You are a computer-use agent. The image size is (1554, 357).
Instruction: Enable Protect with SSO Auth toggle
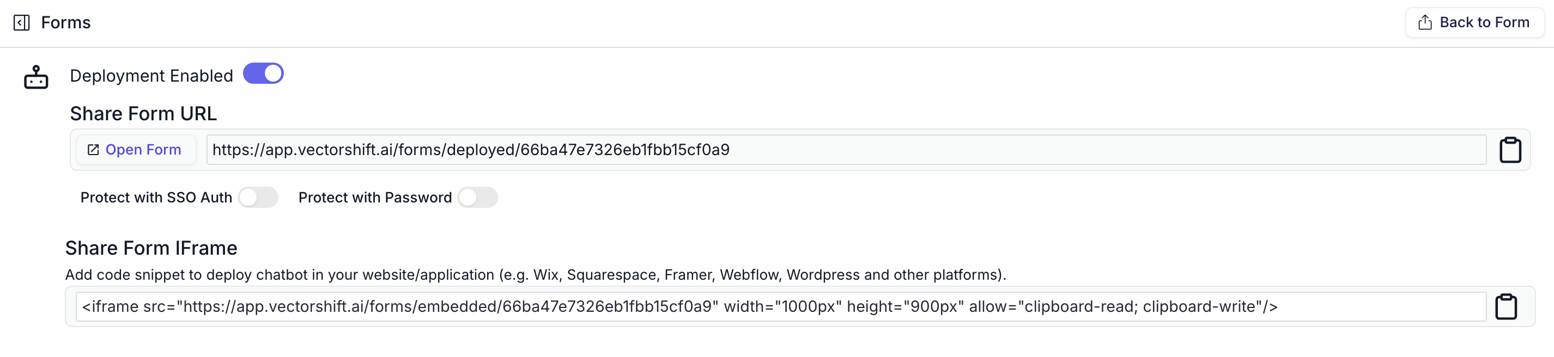258,198
